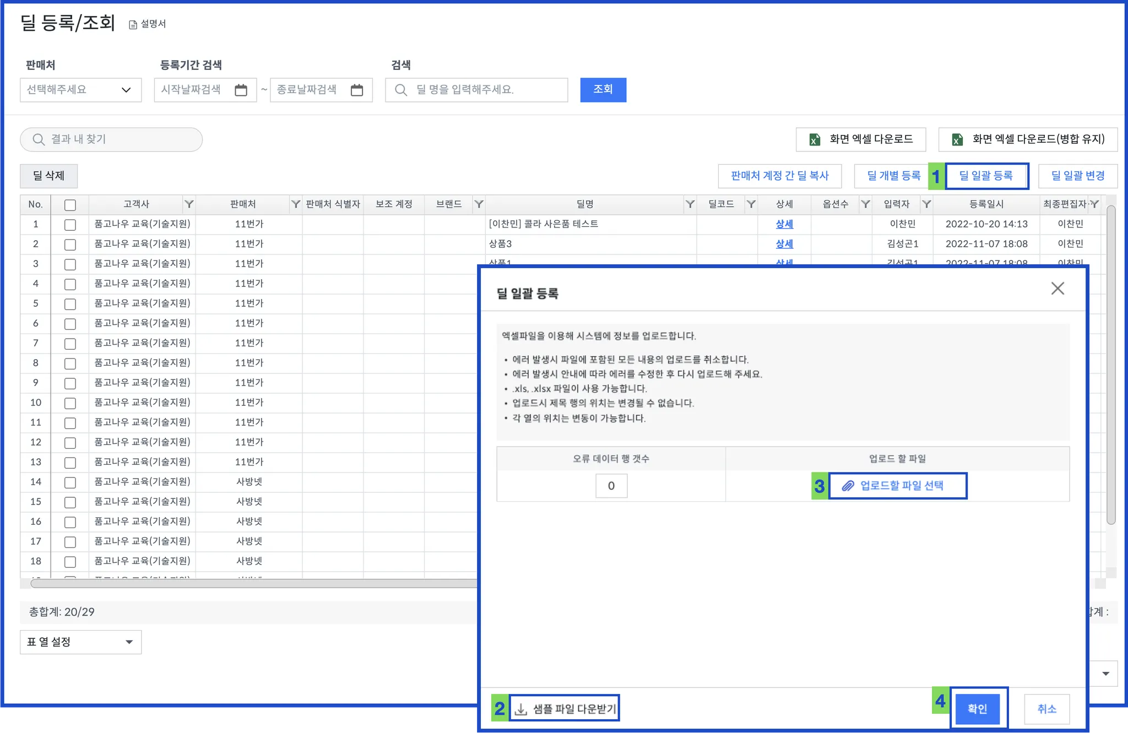This screenshot has height=733, width=1128.
Task: Click filter icon on 브랜드 column
Action: point(479,204)
